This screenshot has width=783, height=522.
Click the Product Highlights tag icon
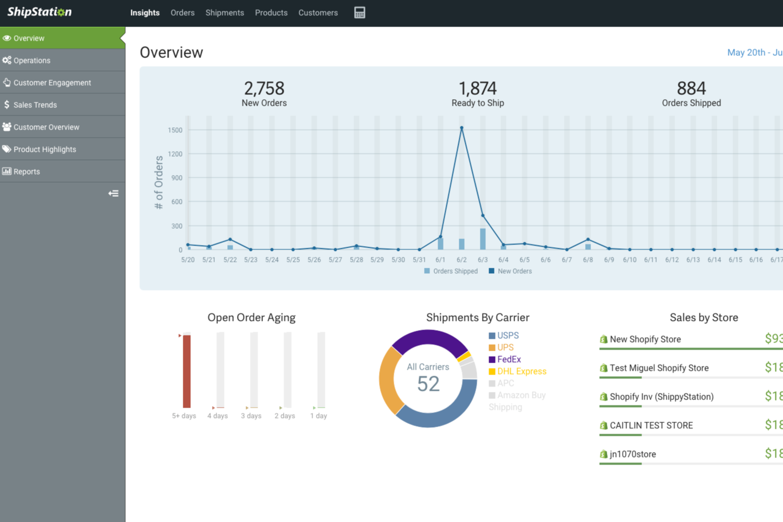pos(7,150)
